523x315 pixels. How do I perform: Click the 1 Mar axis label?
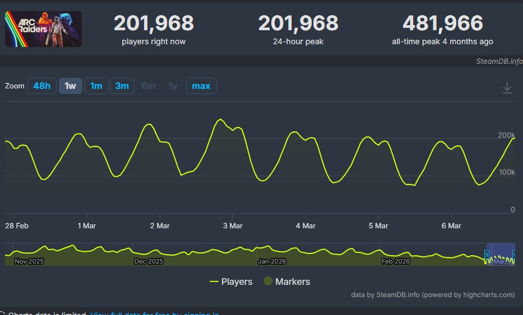click(87, 226)
